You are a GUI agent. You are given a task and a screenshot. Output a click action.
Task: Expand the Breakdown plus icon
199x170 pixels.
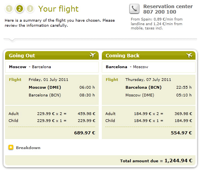11,147
